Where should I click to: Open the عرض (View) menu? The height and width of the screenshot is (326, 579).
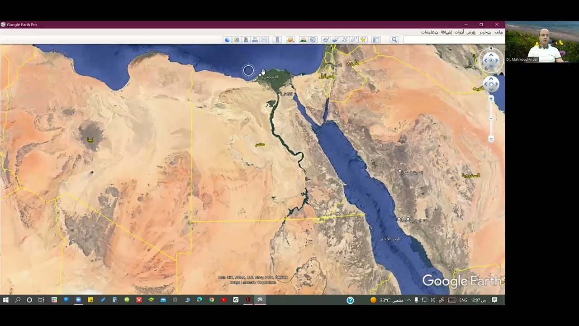(x=471, y=32)
